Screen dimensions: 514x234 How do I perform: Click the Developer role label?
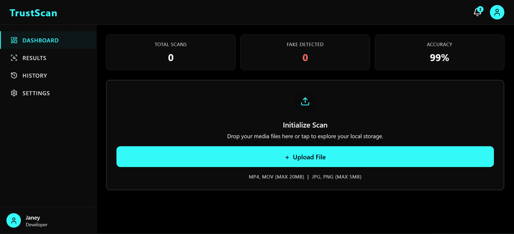(x=36, y=225)
